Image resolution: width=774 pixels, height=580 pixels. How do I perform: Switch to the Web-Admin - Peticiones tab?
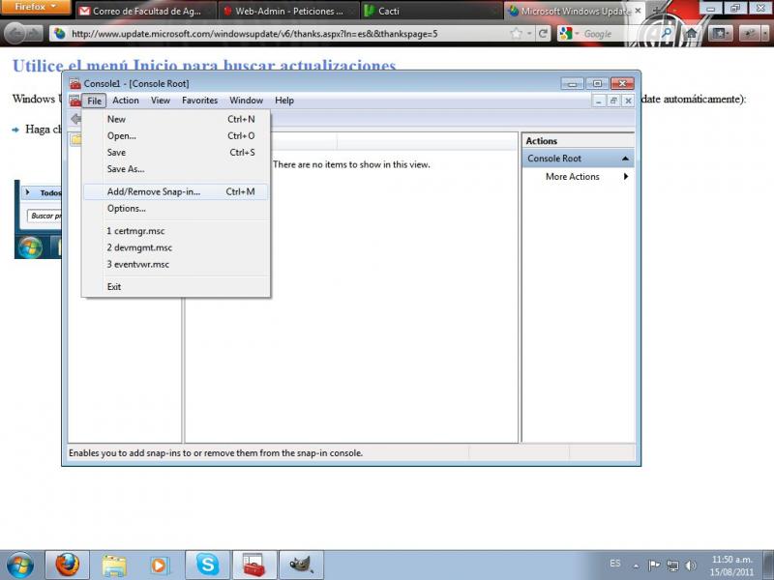pos(289,11)
